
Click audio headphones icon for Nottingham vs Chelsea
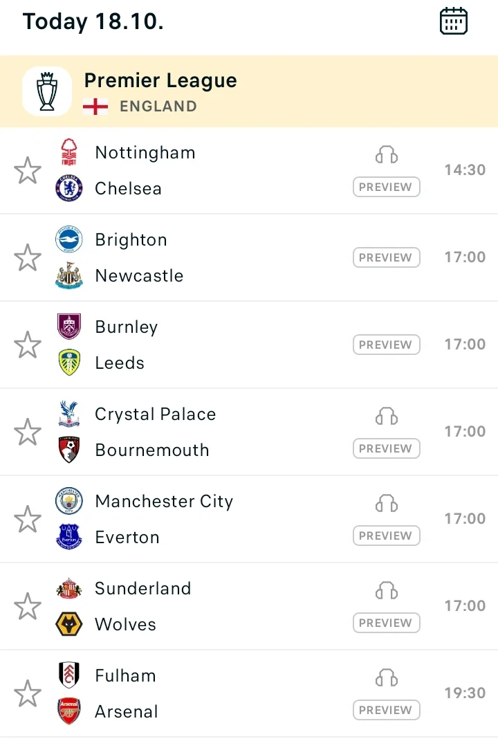[387, 154]
